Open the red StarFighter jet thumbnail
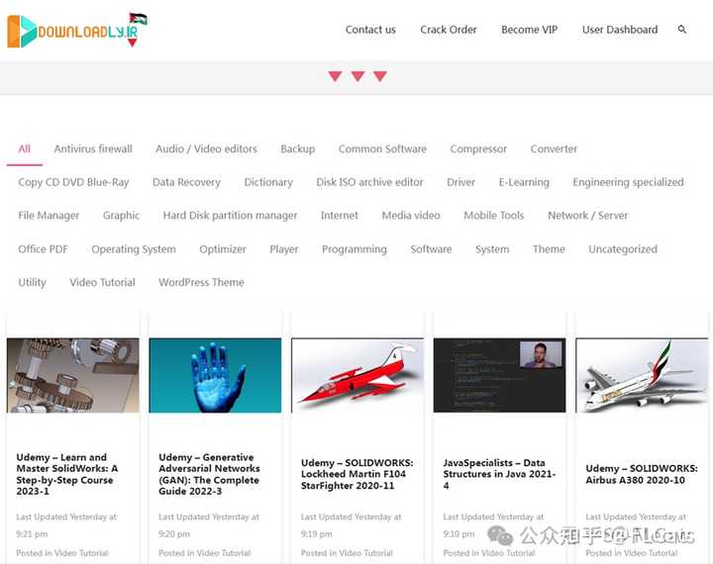 357,375
